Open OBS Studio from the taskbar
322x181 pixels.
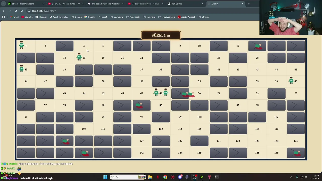point(194,177)
